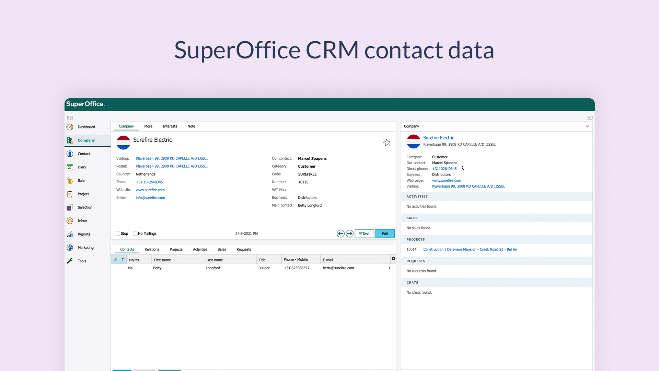Open the Sale coins icon
The height and width of the screenshot is (371, 659).
click(x=70, y=181)
